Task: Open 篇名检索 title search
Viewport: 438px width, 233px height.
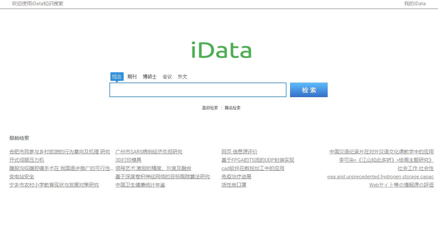Action: click(233, 108)
